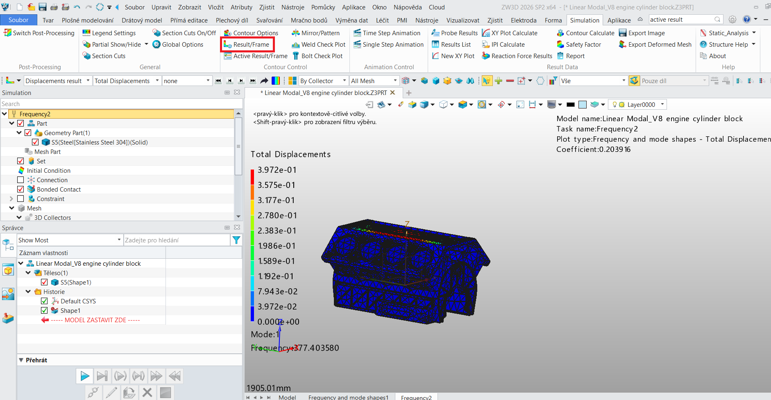The height and width of the screenshot is (400, 771).
Task: Generate the simulation Report
Action: (x=570, y=56)
